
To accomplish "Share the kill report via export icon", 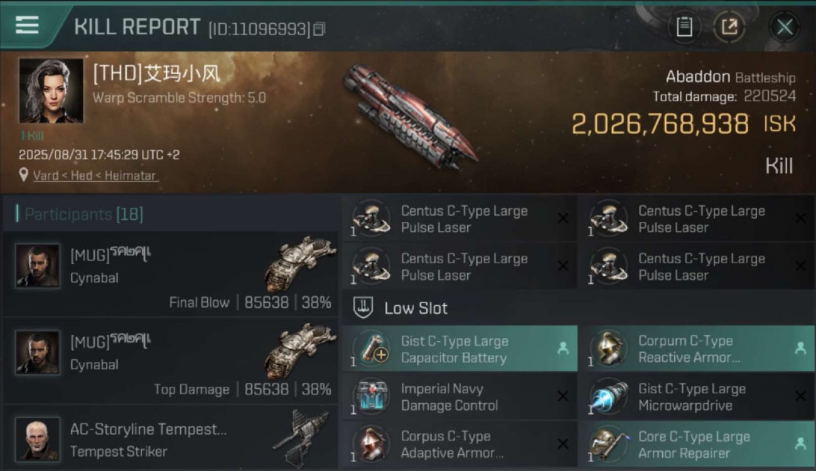I will (x=729, y=26).
